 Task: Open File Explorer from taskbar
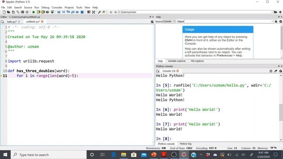coord(124,155)
